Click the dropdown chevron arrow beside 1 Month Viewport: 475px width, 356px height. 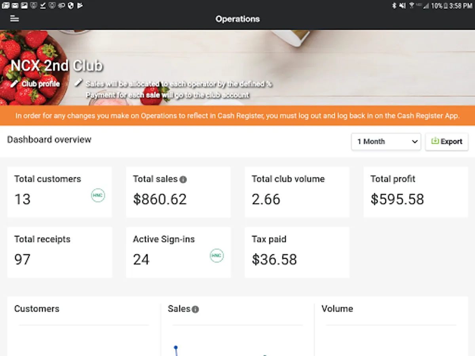(414, 142)
